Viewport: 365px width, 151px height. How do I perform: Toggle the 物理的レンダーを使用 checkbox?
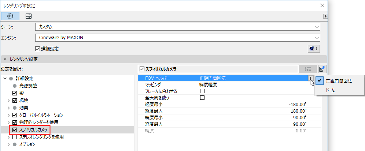(15, 122)
